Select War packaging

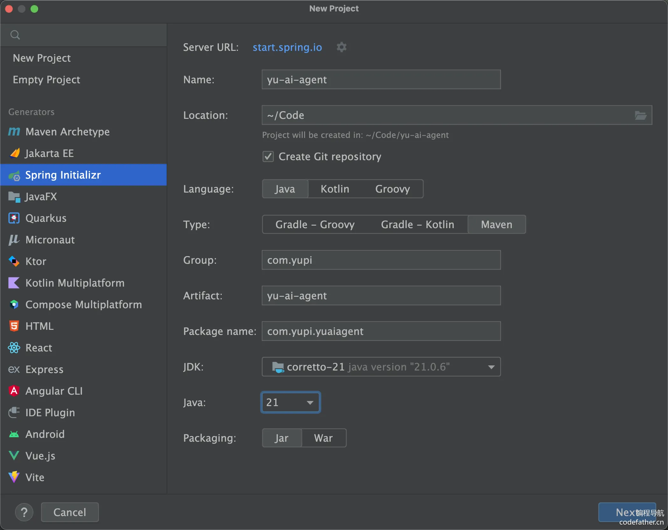[324, 438]
